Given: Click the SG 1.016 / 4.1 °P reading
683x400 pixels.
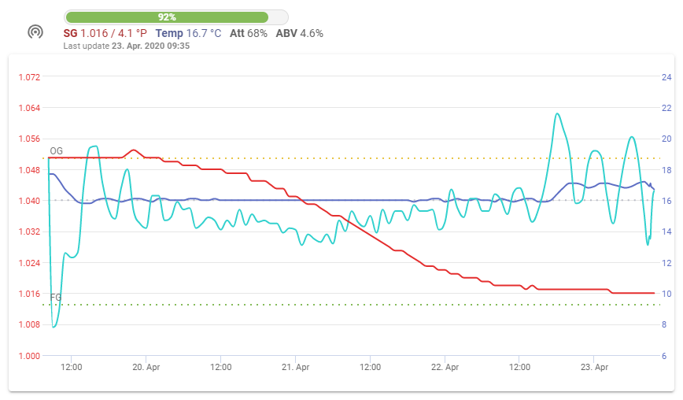Looking at the screenshot, I should [105, 33].
